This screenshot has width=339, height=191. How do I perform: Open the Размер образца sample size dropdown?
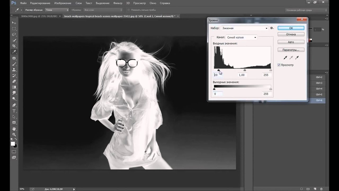(x=57, y=10)
